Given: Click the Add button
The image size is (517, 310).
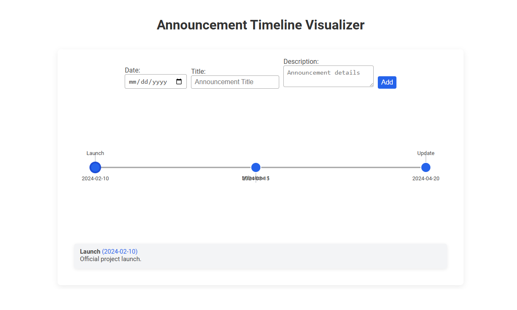Looking at the screenshot, I should click(x=387, y=82).
